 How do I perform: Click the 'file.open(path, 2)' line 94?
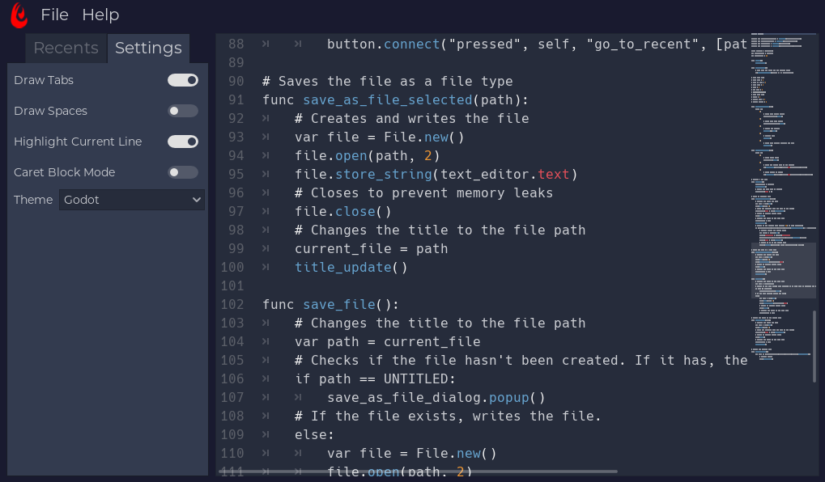tap(368, 155)
